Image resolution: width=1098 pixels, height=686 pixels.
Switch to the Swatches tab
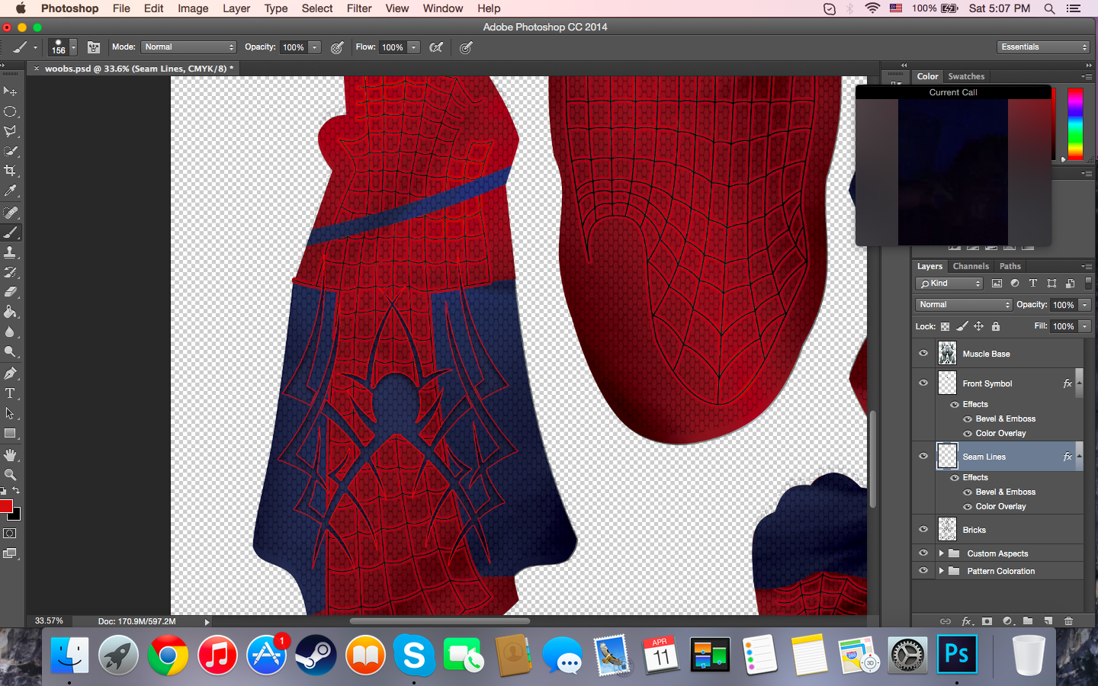(966, 76)
